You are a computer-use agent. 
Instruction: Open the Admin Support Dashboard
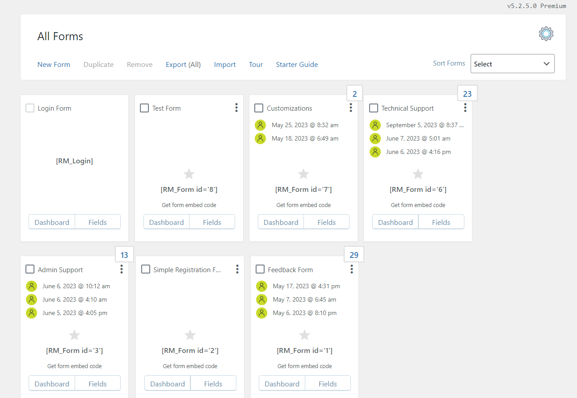click(x=51, y=383)
